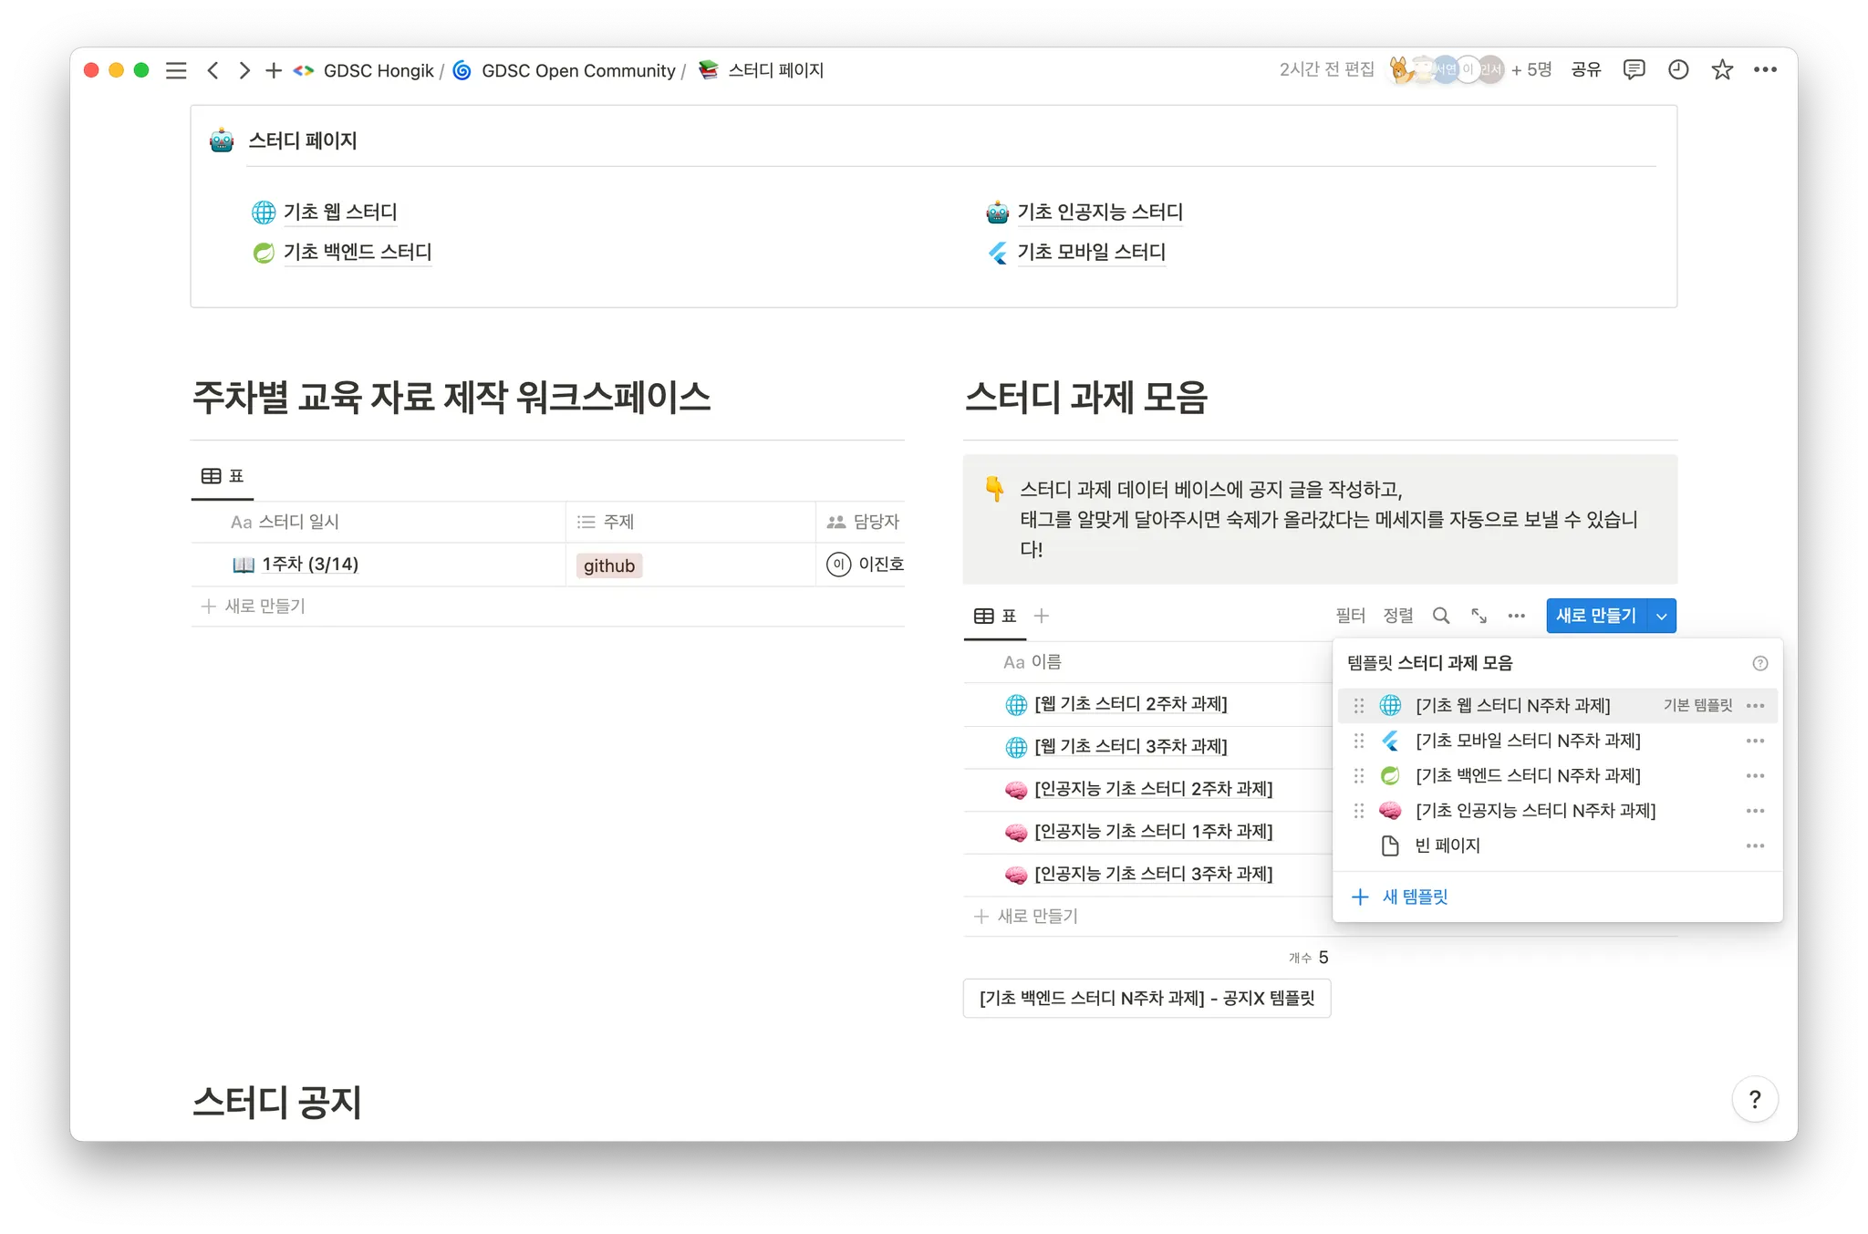1868x1234 pixels.
Task: Select the 기초 인공지능 스터디 N주차 과제 template
Action: click(x=1534, y=810)
